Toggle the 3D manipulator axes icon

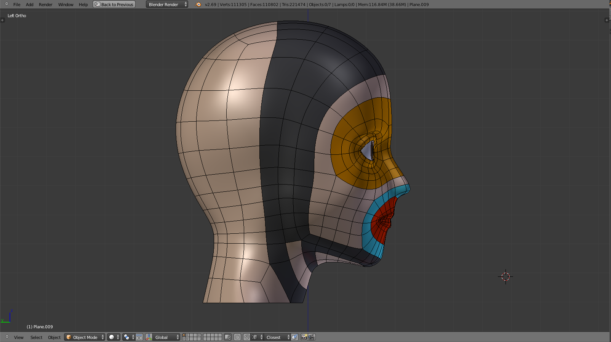(149, 337)
